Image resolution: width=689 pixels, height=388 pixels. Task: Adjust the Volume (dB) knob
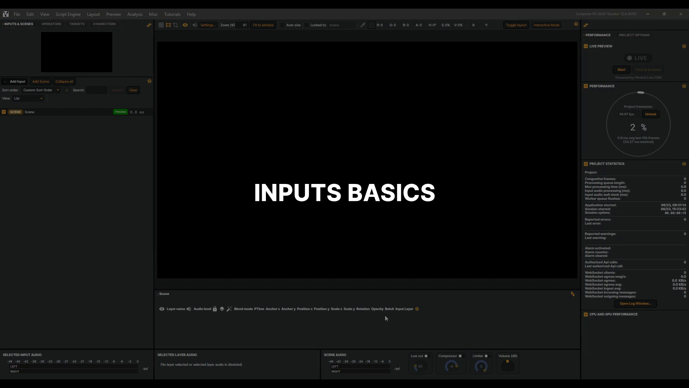click(507, 366)
